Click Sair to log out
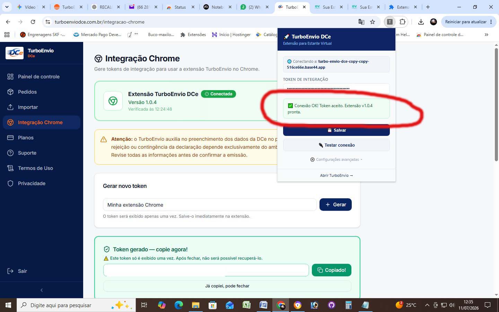Screen dimensions: 499x312 [17, 271]
